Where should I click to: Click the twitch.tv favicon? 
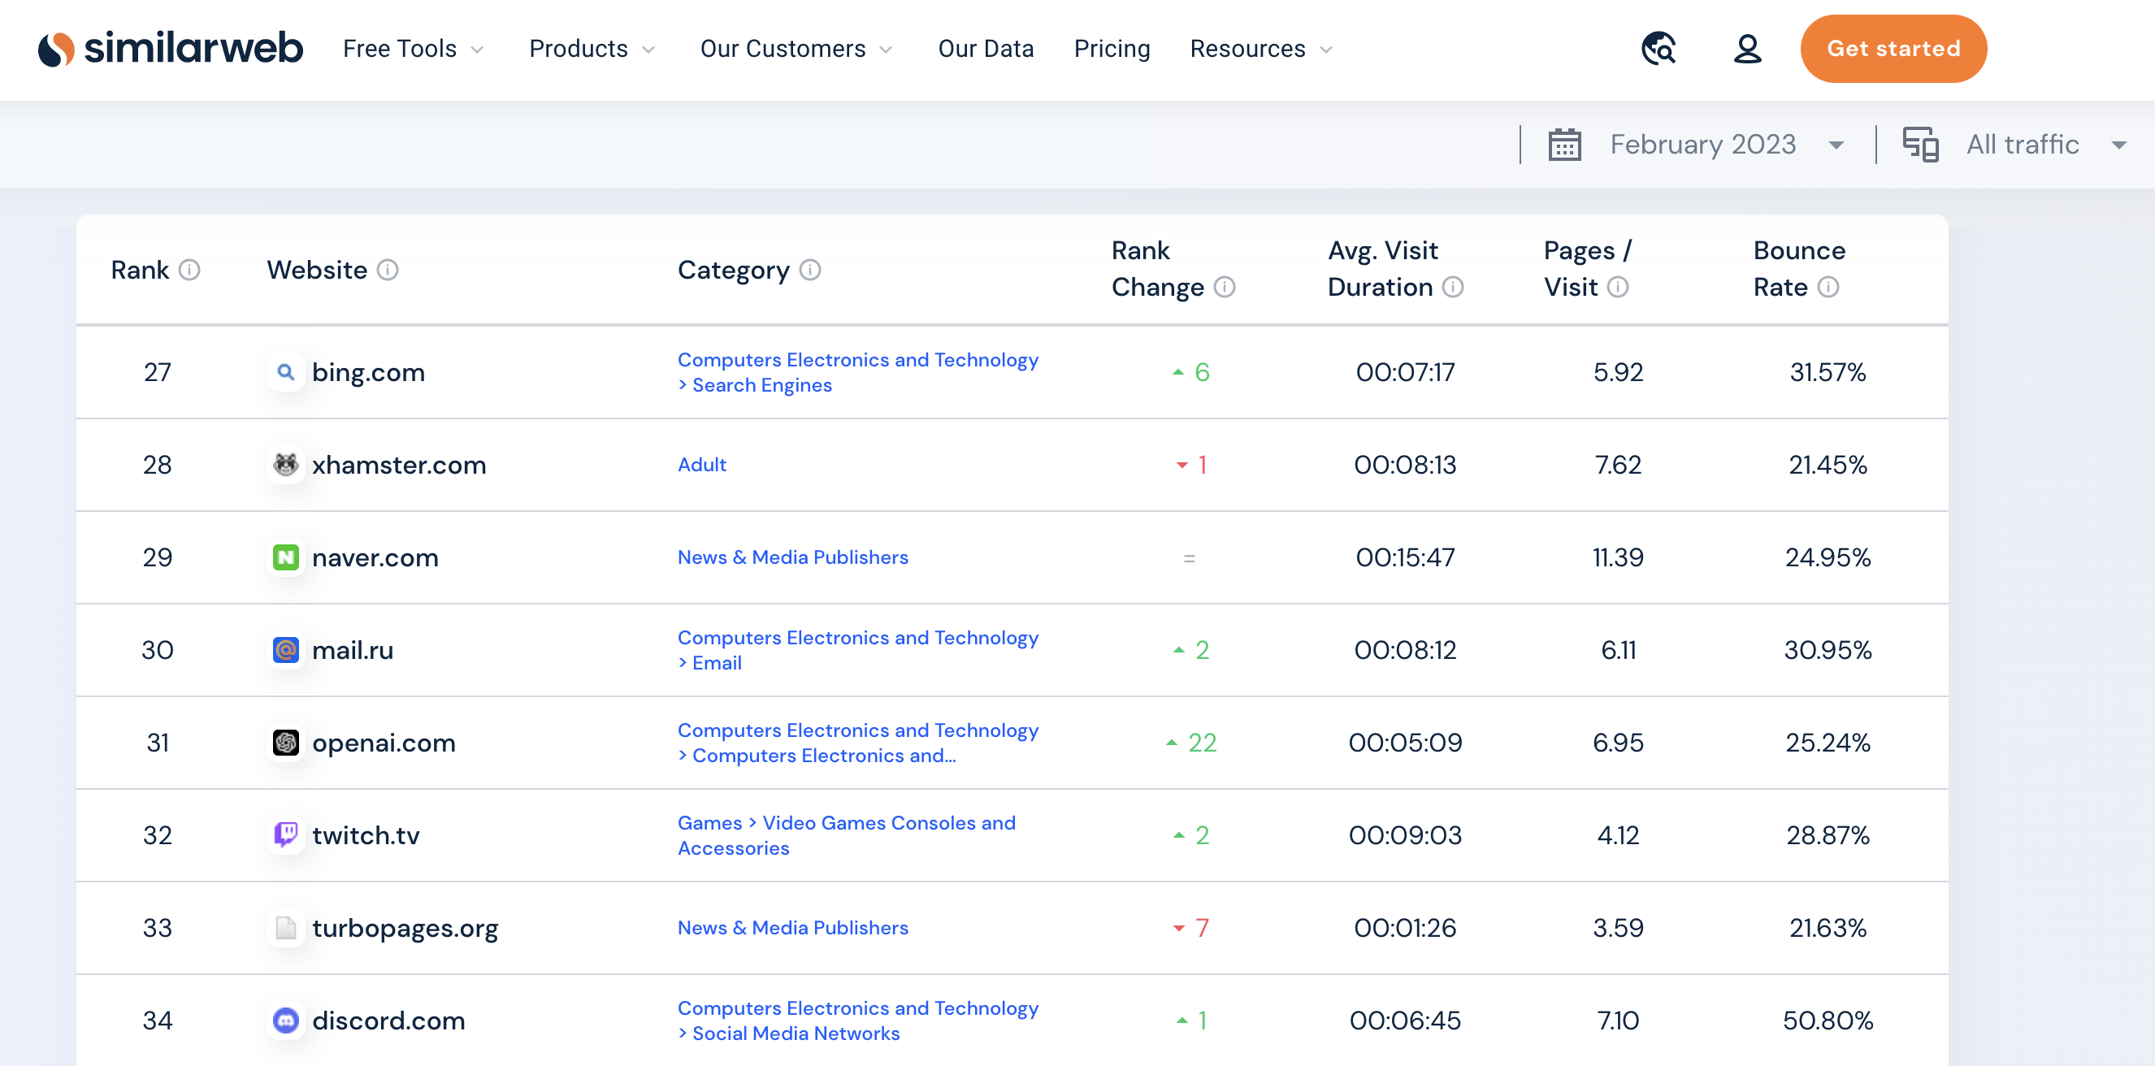click(286, 835)
